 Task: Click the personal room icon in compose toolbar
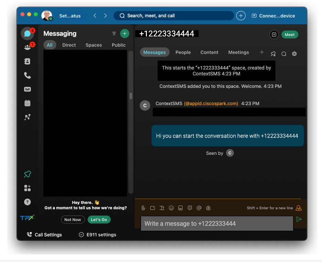[x=208, y=208]
